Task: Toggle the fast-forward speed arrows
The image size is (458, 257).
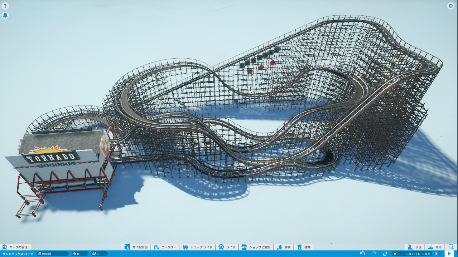Action: point(438,254)
